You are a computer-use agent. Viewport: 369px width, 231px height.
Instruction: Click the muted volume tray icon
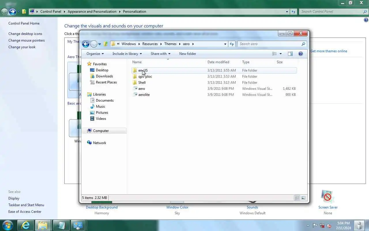[x=329, y=226]
